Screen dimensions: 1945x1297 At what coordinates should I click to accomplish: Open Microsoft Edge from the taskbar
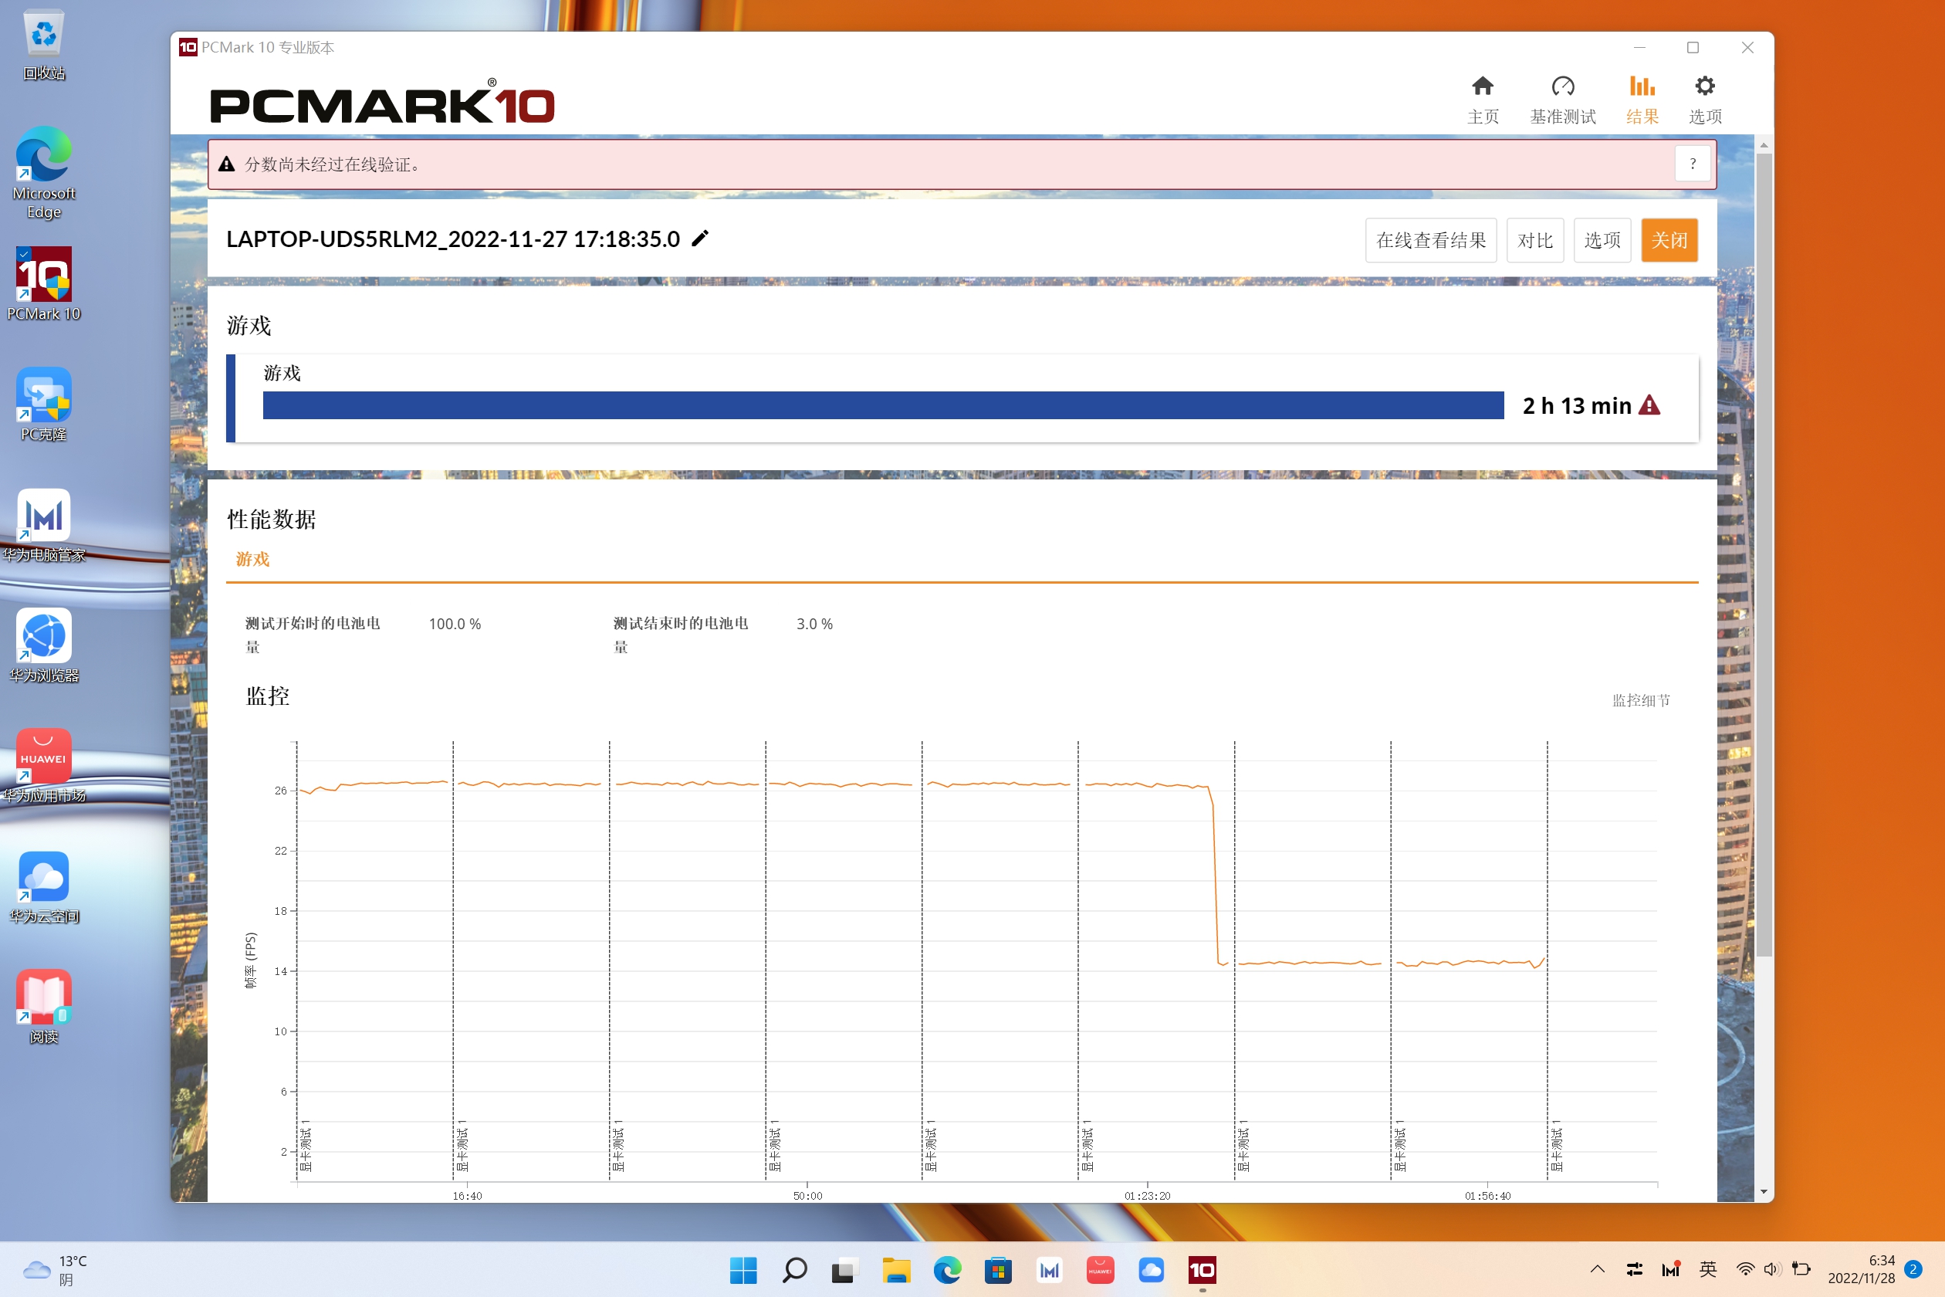pos(947,1270)
